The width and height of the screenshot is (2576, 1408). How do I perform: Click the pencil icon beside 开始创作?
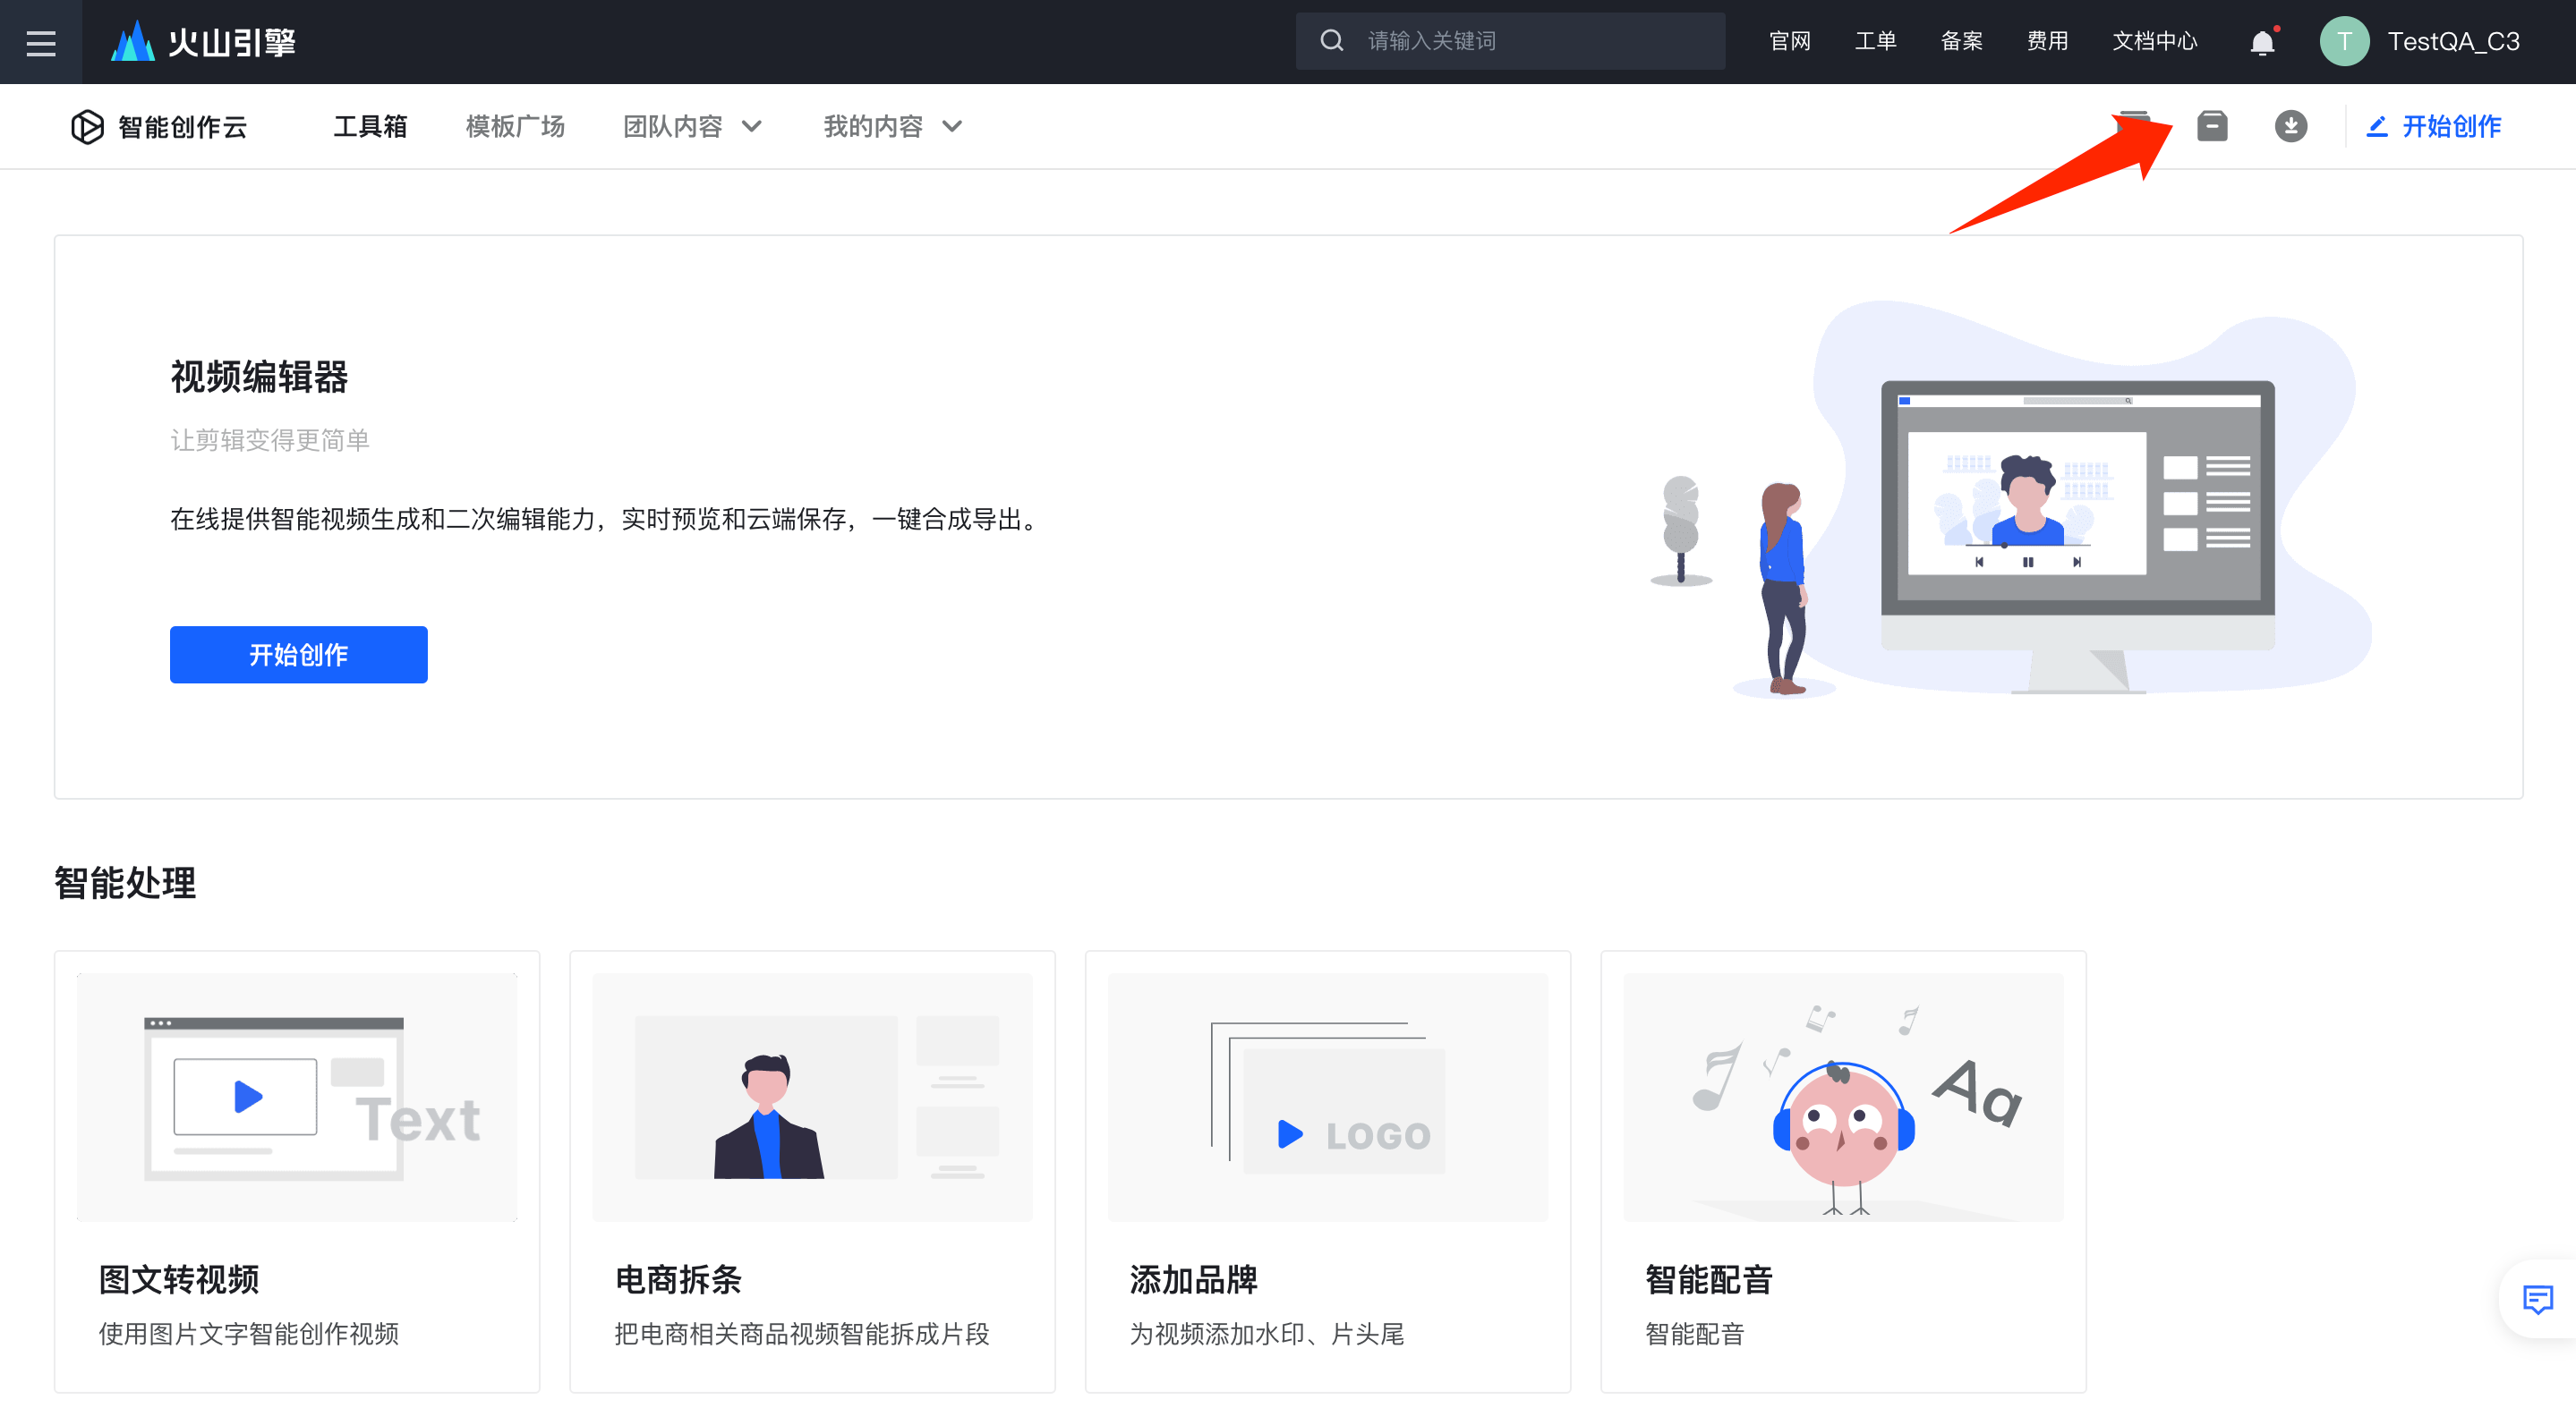(x=2377, y=127)
